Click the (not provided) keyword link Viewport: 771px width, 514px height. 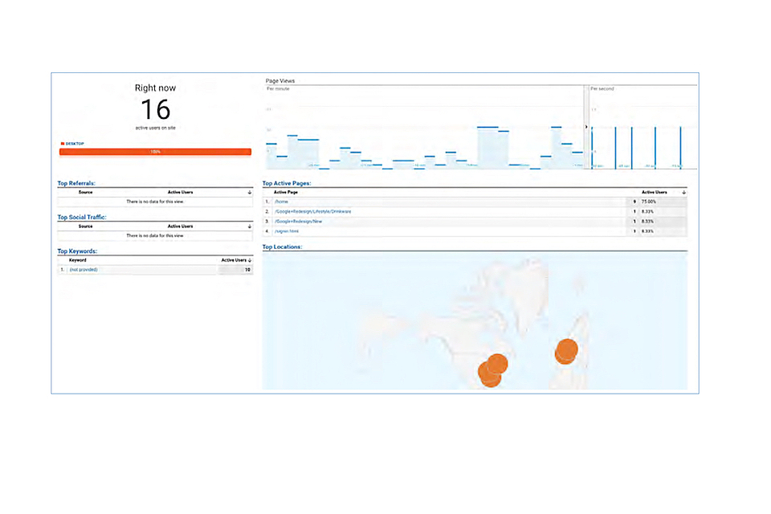coord(83,270)
